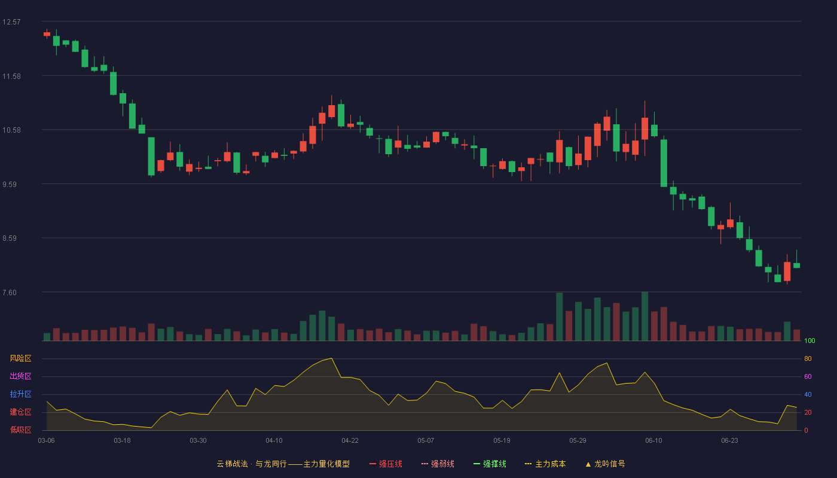The height and width of the screenshot is (478, 837).
Task: Click the 03-06 date label
Action: pyautogui.click(x=46, y=440)
